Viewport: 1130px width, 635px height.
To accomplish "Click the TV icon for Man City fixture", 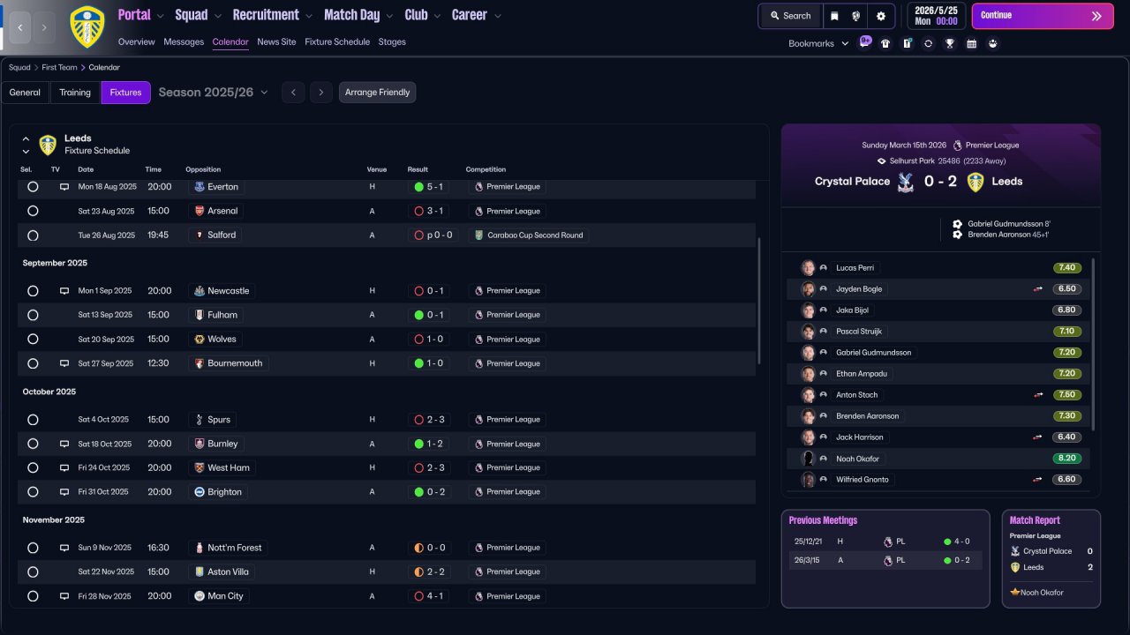I will click(x=64, y=596).
